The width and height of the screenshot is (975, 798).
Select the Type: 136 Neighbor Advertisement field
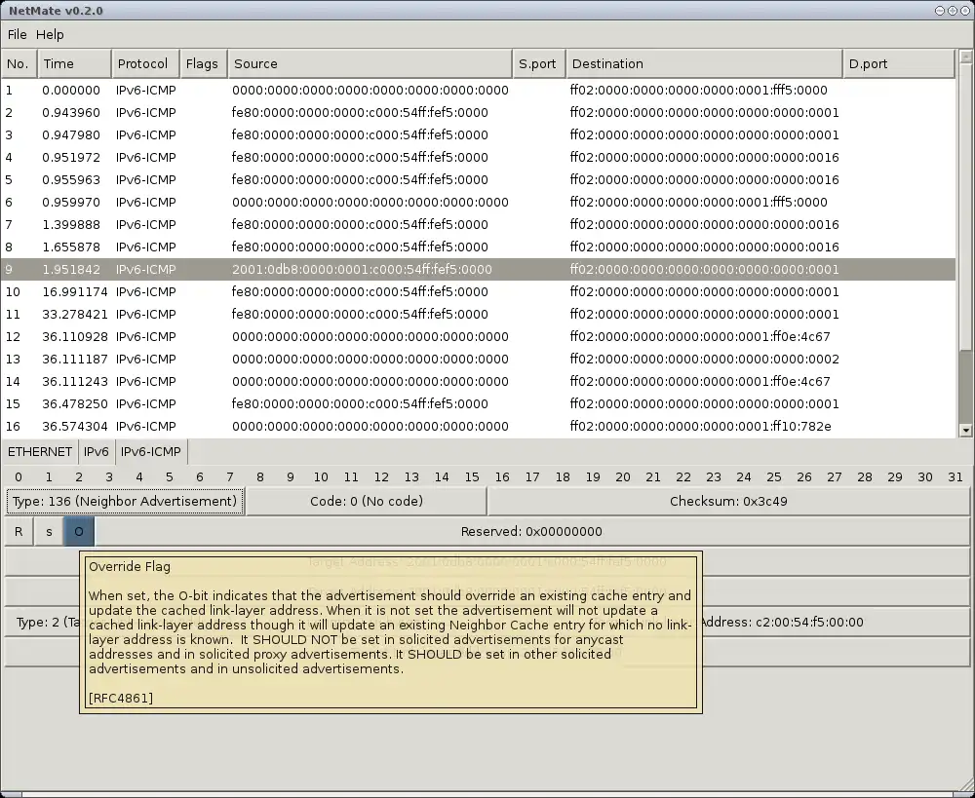click(x=125, y=502)
